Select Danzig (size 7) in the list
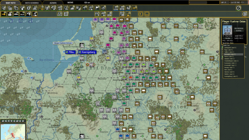Image resolution: width=249 pixels, height=140 pixels. coord(233,68)
